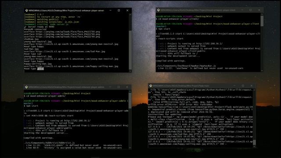Close the mood-enhancer-player-client terminal window
Image resolution: width=281 pixels, height=158 pixels.
coord(259,10)
